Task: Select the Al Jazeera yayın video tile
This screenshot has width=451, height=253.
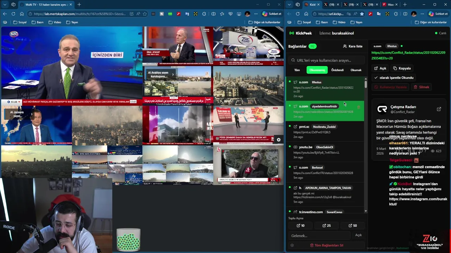Action: pyautogui.click(x=36, y=125)
